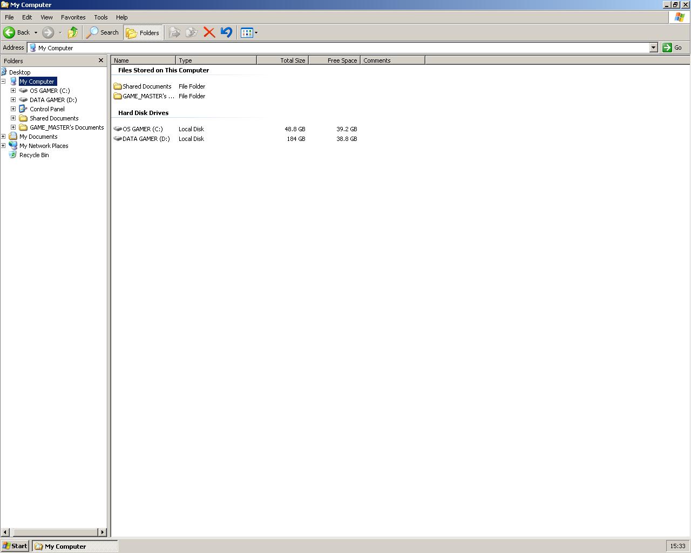The width and height of the screenshot is (691, 553).
Task: Collapse the My Computer tree node
Action: pyautogui.click(x=3, y=82)
